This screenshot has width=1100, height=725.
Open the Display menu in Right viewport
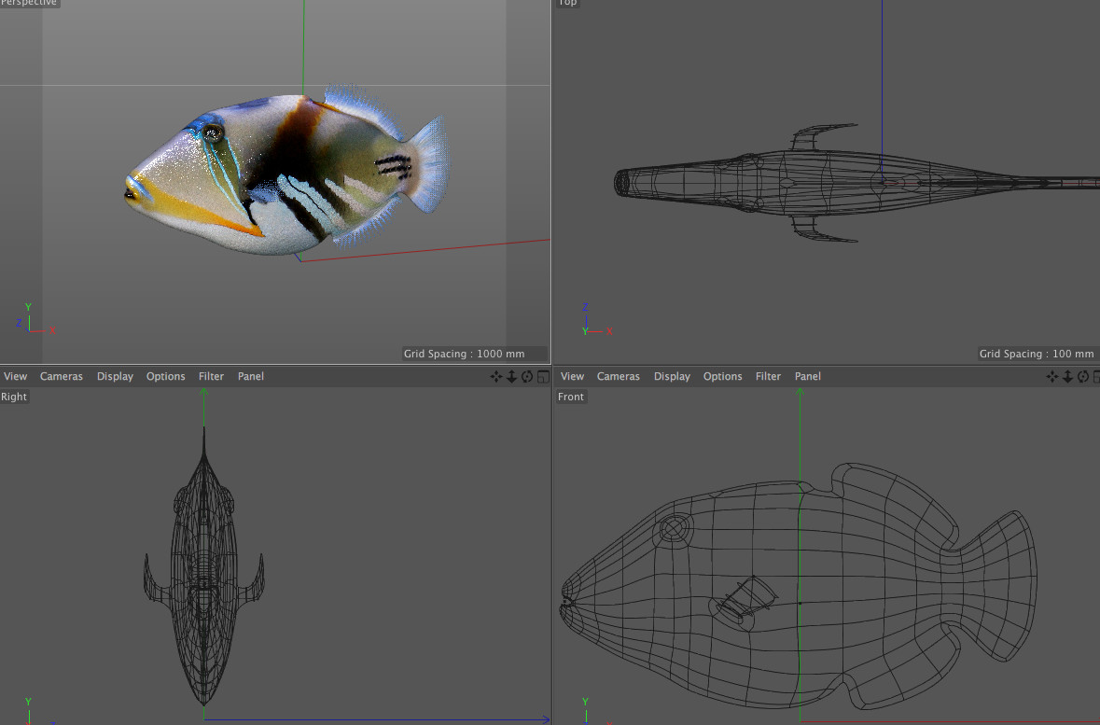point(115,377)
